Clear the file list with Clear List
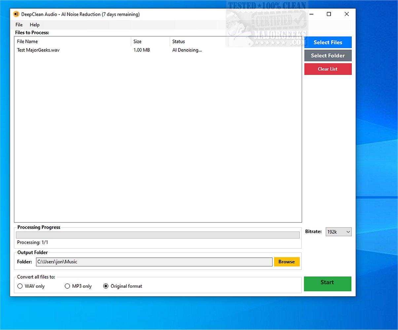This screenshot has width=398, height=330. (x=328, y=69)
